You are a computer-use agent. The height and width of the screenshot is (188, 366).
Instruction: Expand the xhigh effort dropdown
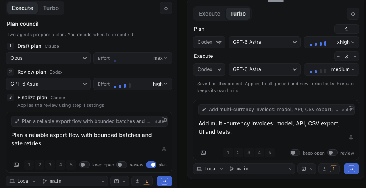click(331, 42)
